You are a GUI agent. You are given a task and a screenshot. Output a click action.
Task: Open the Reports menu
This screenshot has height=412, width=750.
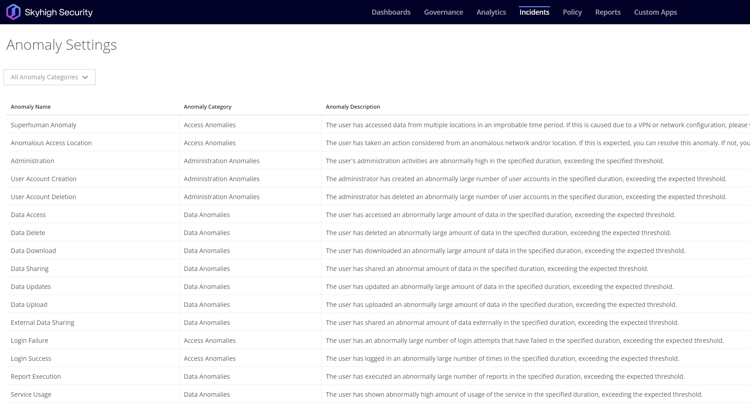click(608, 12)
